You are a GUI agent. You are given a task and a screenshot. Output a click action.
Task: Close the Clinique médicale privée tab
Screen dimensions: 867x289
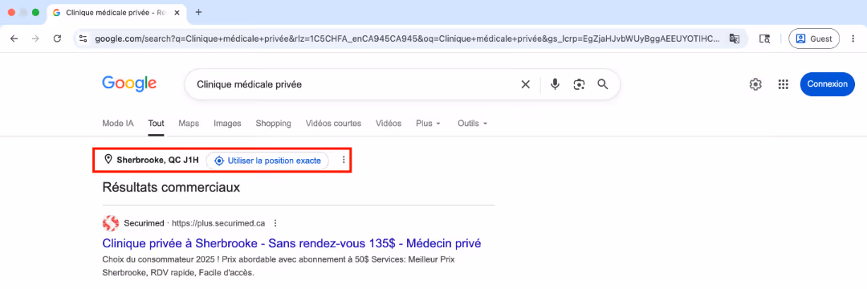click(177, 12)
